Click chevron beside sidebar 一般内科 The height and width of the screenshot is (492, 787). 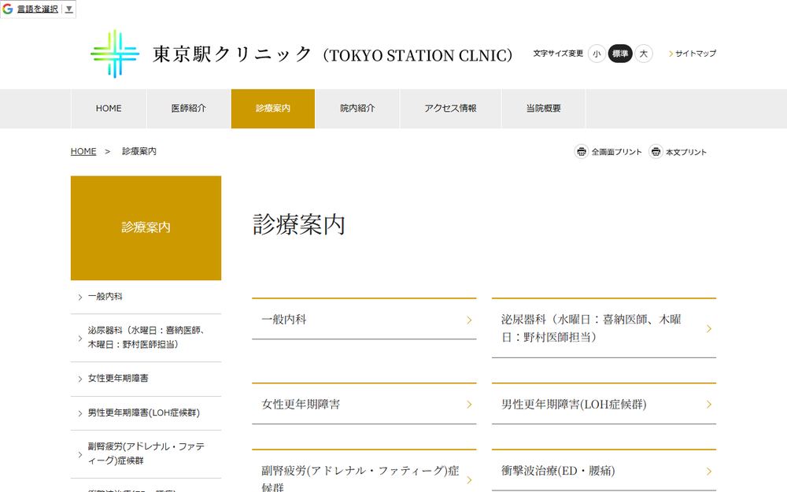[79, 298]
